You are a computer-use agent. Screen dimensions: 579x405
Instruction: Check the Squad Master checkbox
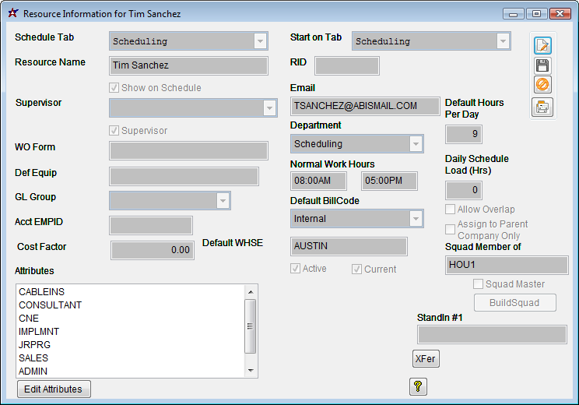tap(479, 284)
